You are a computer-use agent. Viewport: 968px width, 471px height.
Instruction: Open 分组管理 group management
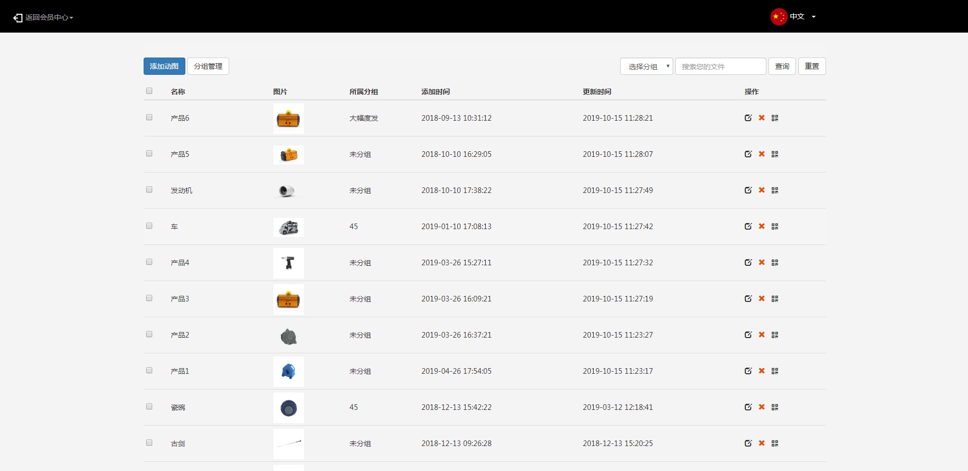(x=208, y=67)
